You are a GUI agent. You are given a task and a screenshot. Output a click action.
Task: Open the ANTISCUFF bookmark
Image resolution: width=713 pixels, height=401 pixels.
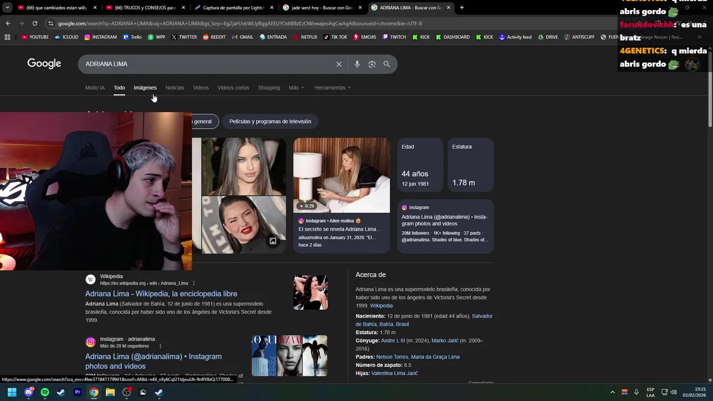[579, 37]
